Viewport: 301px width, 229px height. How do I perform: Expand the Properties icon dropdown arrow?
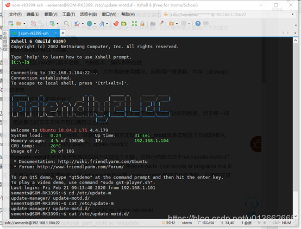click(x=58, y=24)
